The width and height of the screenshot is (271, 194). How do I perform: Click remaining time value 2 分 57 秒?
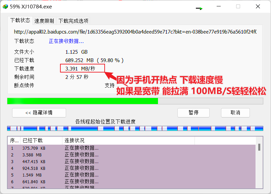tap(77, 77)
